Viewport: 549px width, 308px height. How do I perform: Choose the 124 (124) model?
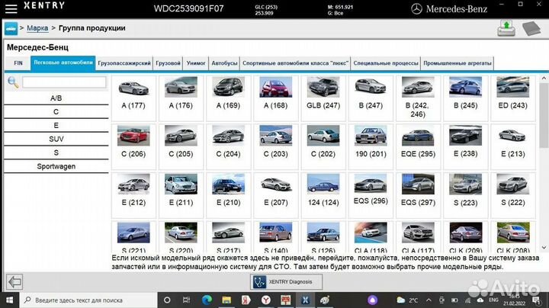pyautogui.click(x=323, y=195)
